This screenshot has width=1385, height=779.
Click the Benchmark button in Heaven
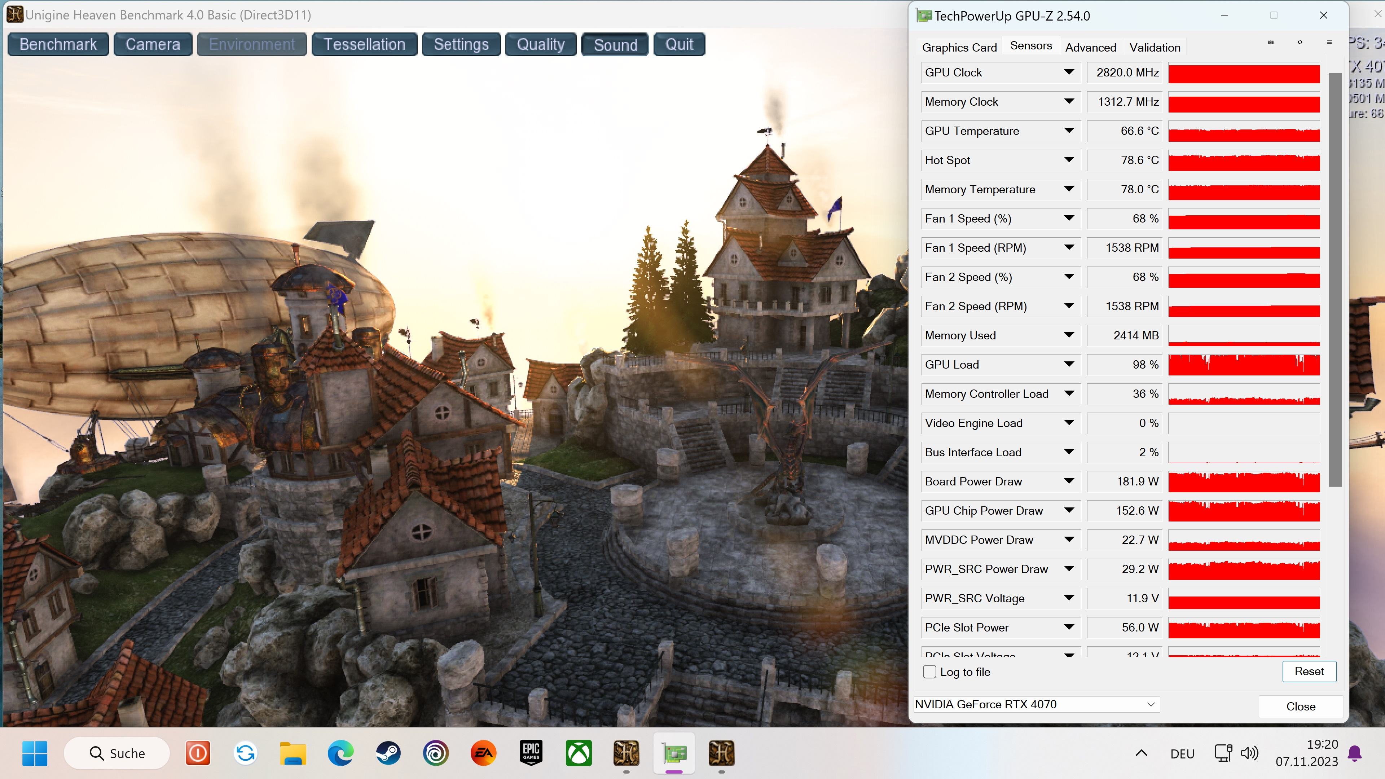58,44
